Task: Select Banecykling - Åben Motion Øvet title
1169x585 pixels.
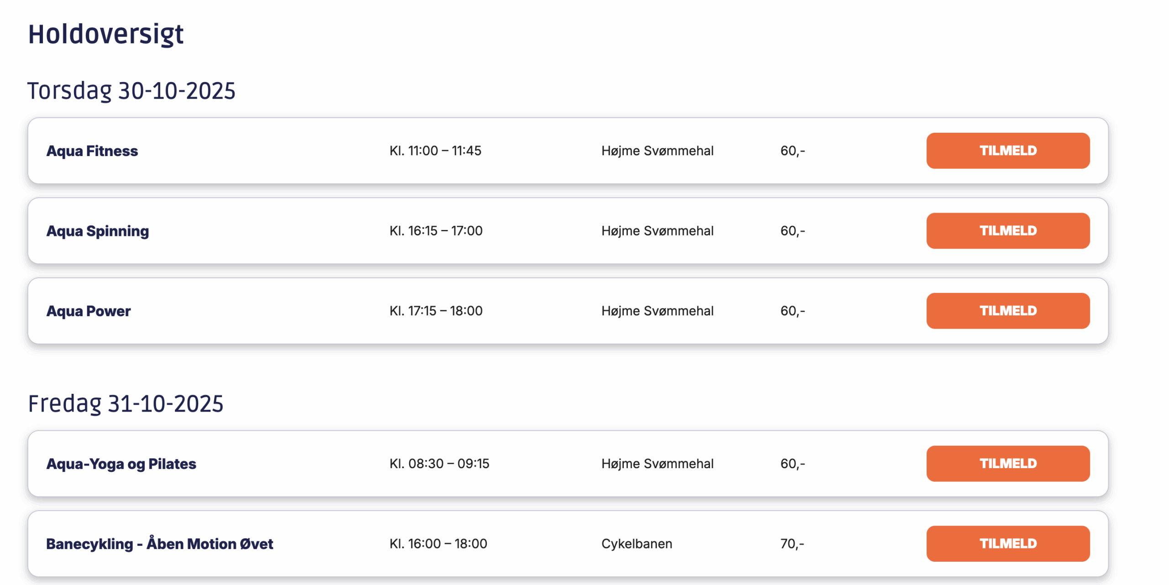Action: pos(159,543)
